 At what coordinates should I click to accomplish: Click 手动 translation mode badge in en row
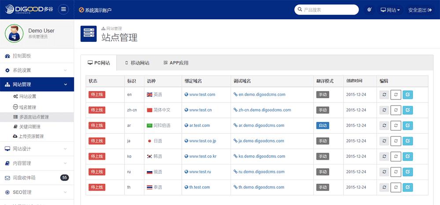[x=323, y=95]
